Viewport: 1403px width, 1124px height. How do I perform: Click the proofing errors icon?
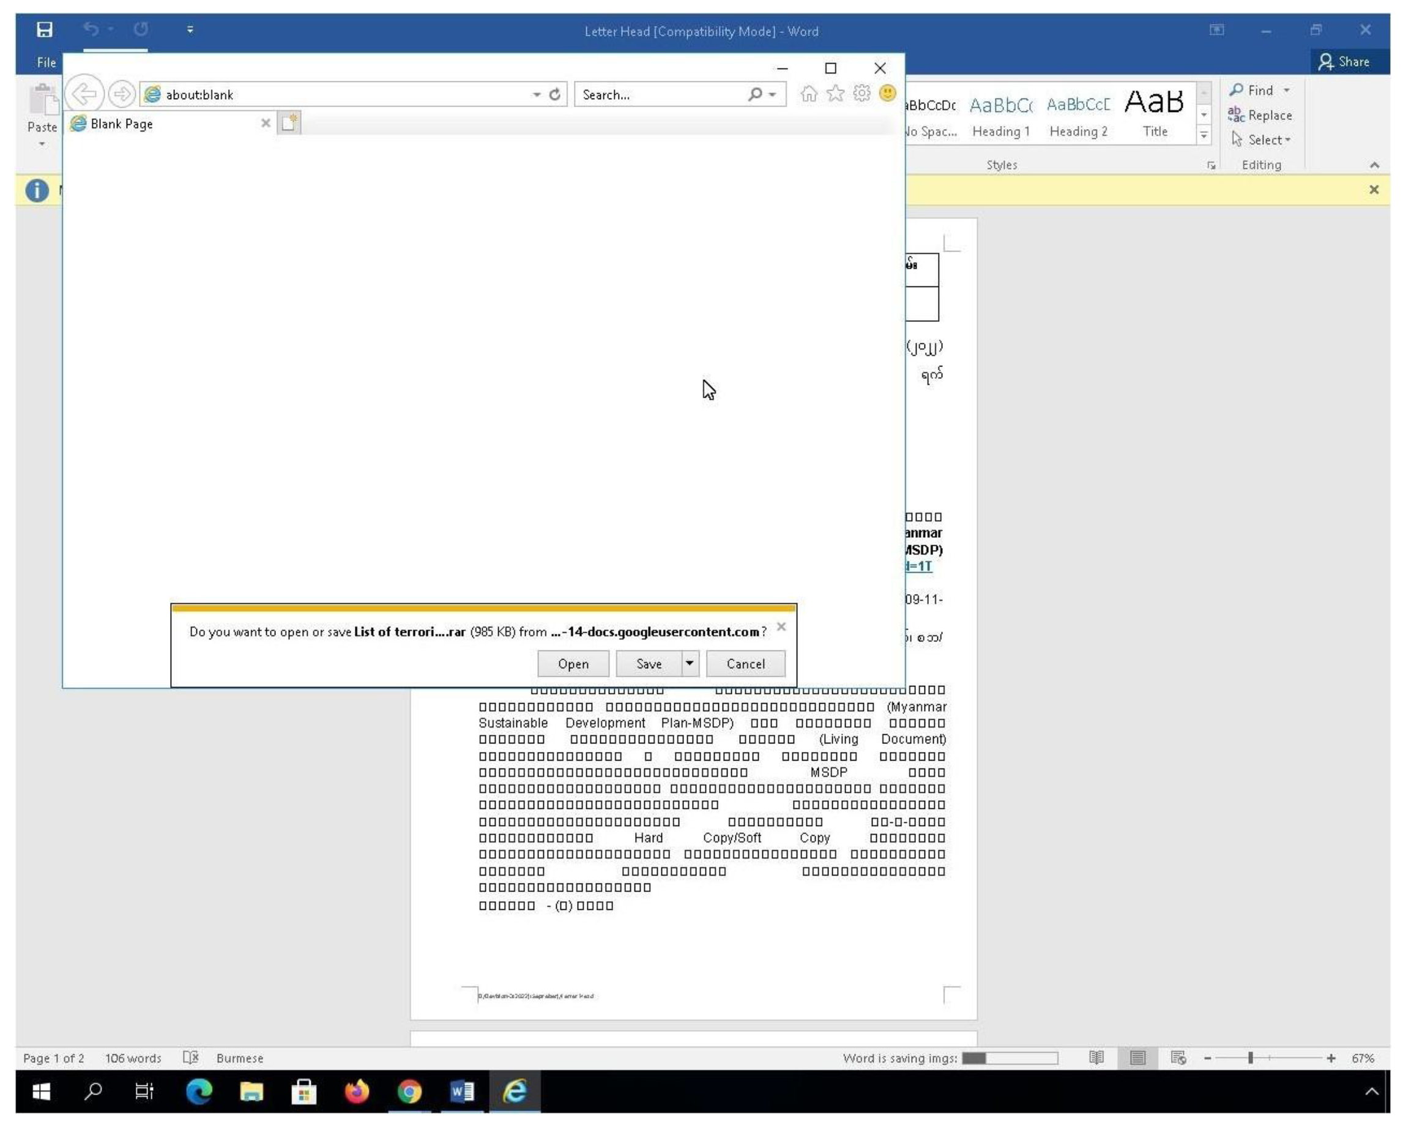tap(191, 1057)
